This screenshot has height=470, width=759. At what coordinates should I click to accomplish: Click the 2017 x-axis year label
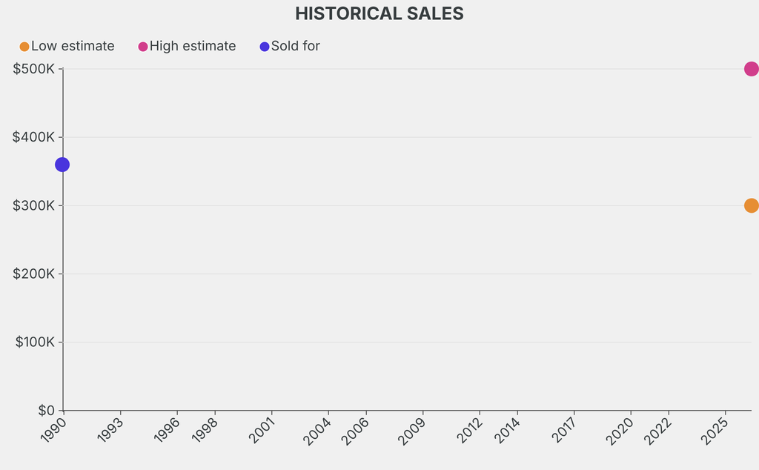tap(565, 430)
